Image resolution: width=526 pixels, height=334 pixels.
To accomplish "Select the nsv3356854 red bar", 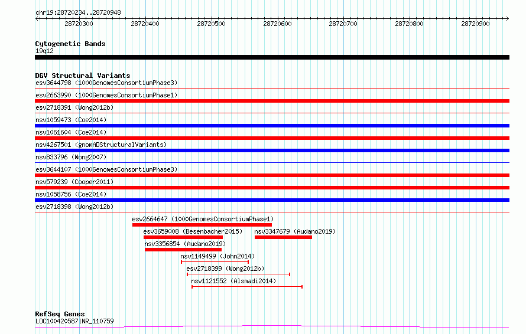I will pos(183,250).
